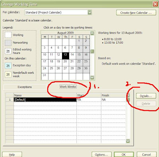Select August 31 in the calendar
This screenshot has width=159, height=157.
pyautogui.click(x=45, y=77)
